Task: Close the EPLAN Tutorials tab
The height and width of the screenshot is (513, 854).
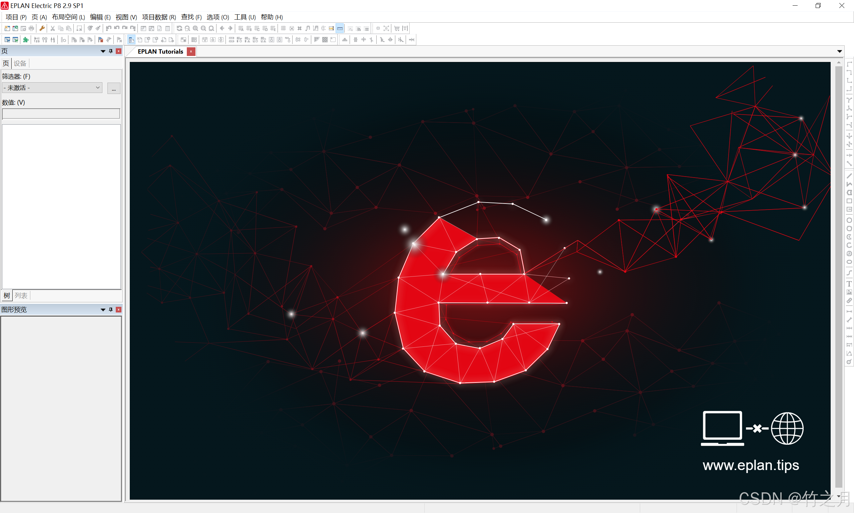Action: point(191,52)
